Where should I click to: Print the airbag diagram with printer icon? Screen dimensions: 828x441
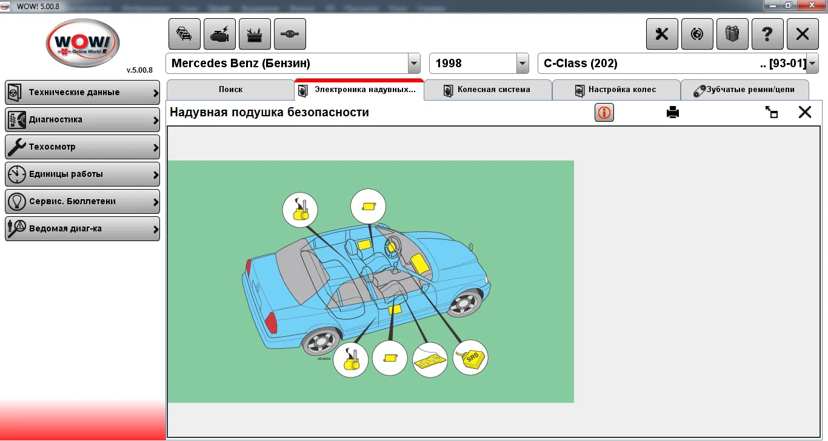(x=673, y=113)
